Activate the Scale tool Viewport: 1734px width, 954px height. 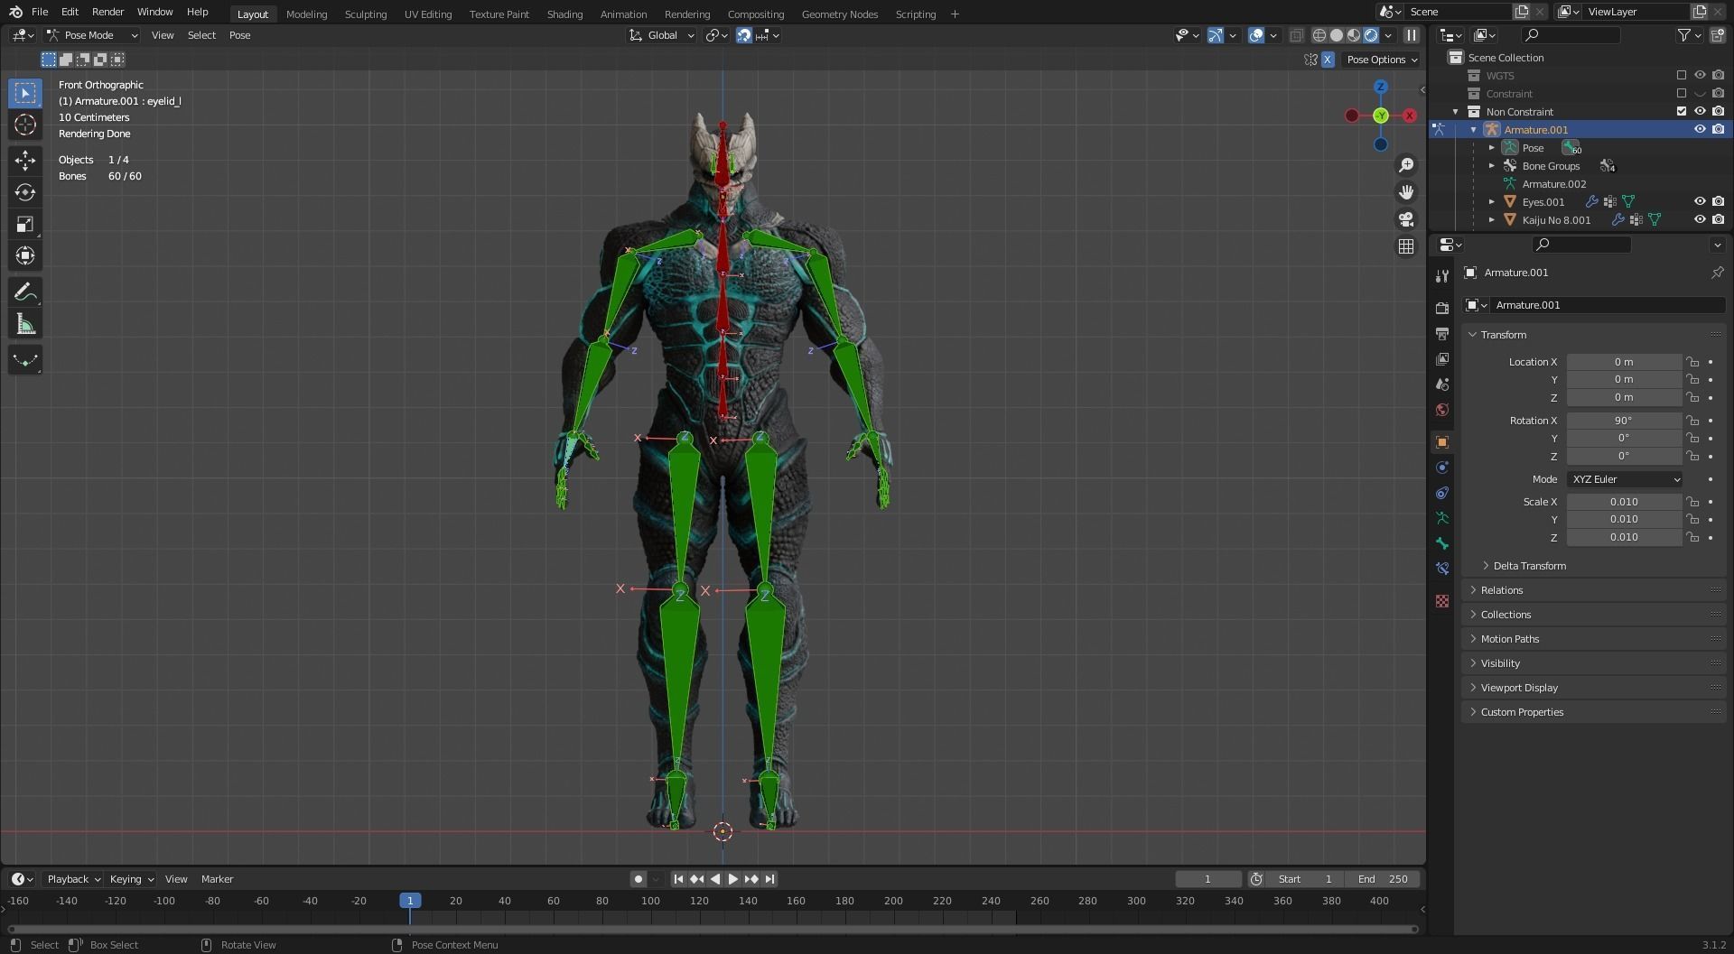tap(25, 224)
